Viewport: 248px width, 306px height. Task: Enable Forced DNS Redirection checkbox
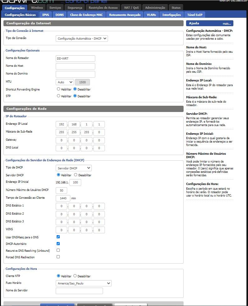[58, 257]
